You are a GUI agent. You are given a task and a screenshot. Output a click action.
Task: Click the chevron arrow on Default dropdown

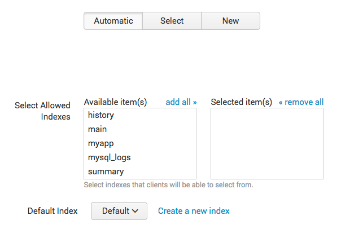click(135, 211)
